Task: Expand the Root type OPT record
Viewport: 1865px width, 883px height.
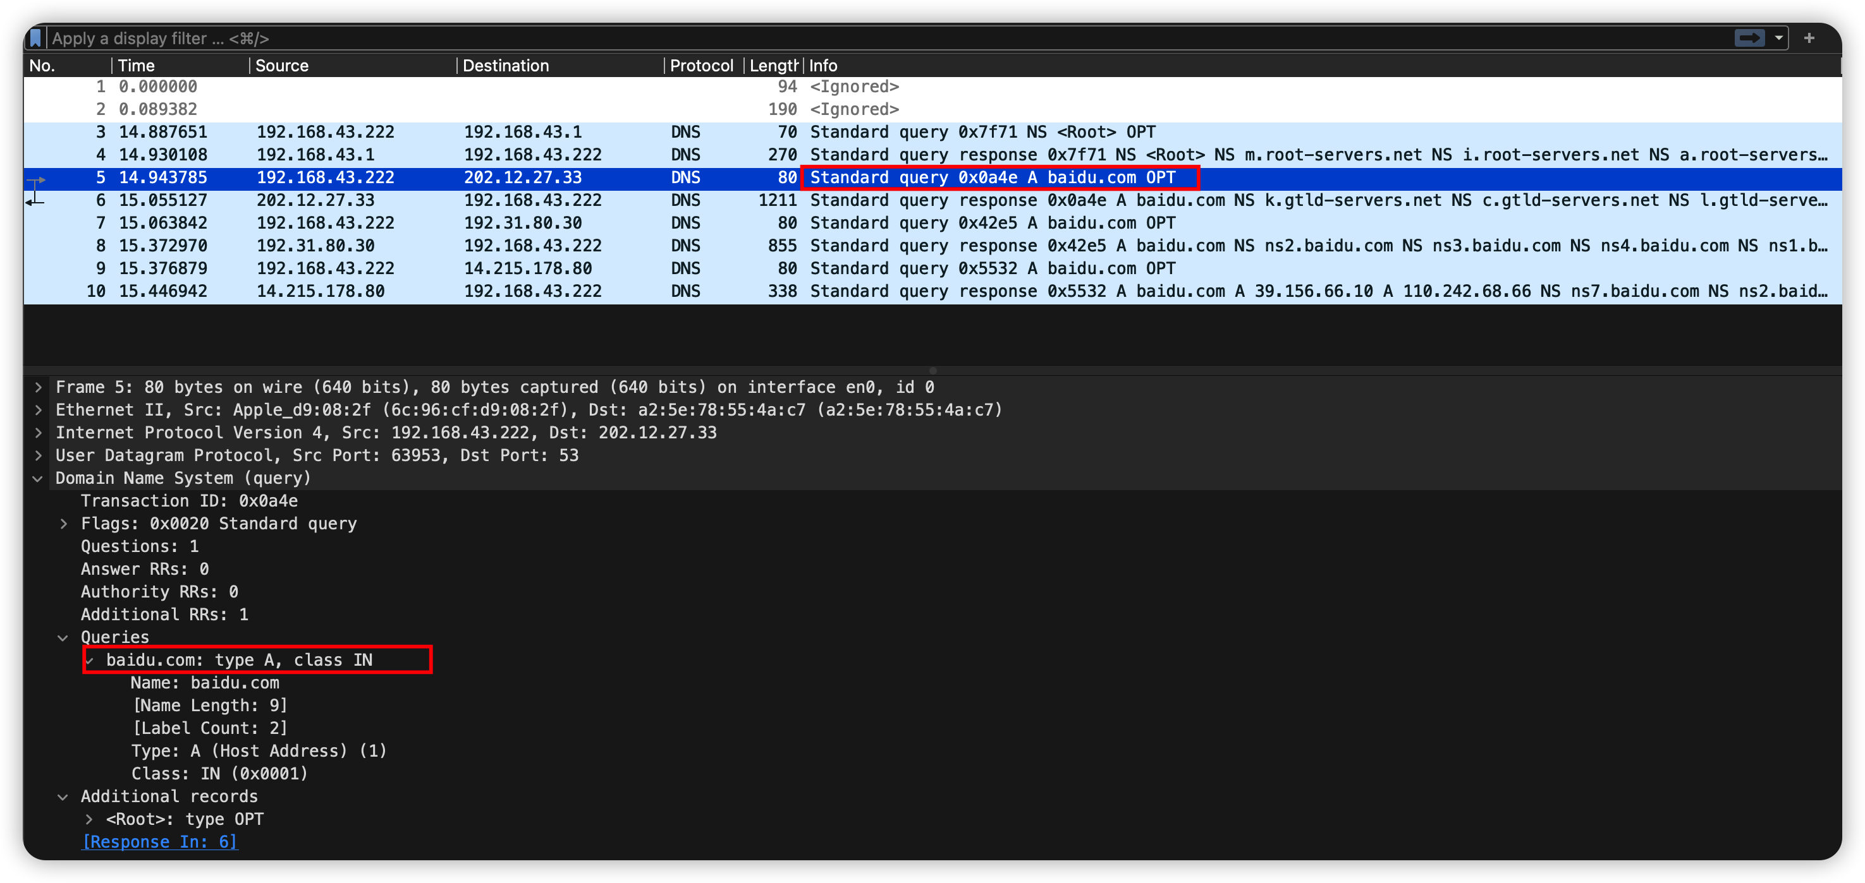Action: pyautogui.click(x=89, y=819)
